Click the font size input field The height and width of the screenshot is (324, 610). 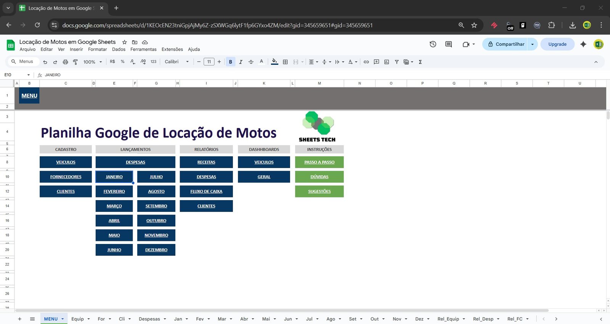[209, 62]
